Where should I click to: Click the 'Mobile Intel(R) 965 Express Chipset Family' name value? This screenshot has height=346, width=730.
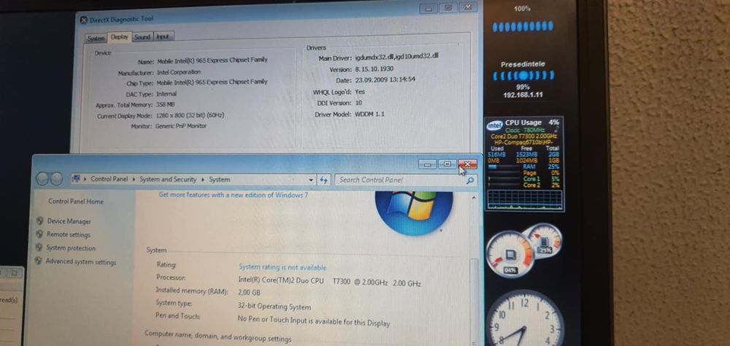pos(212,61)
